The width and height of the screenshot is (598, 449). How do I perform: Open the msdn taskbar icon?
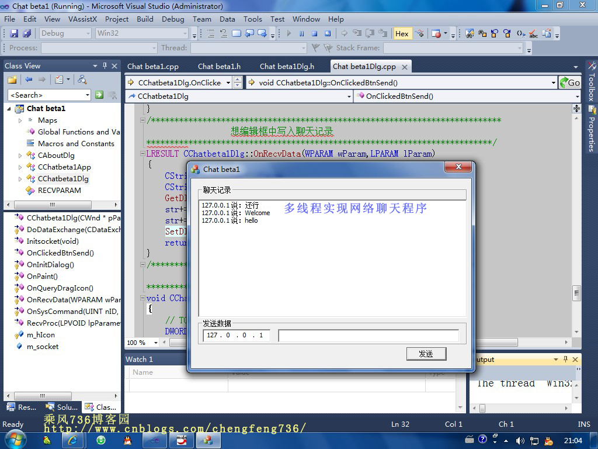(182, 441)
